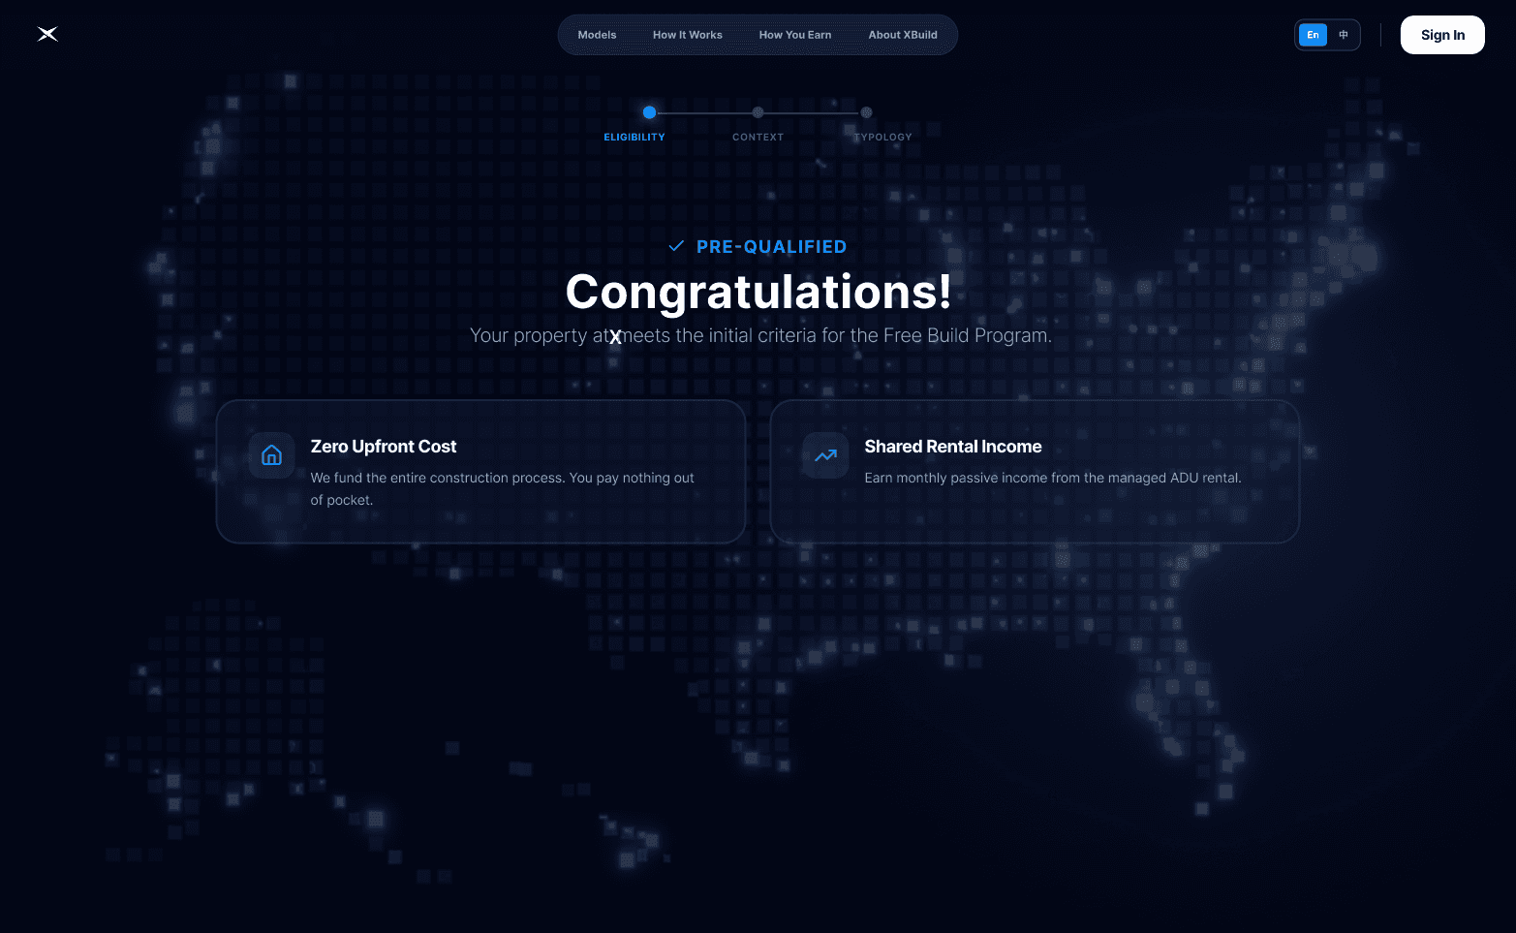Select the Context step dot

pyautogui.click(x=758, y=112)
